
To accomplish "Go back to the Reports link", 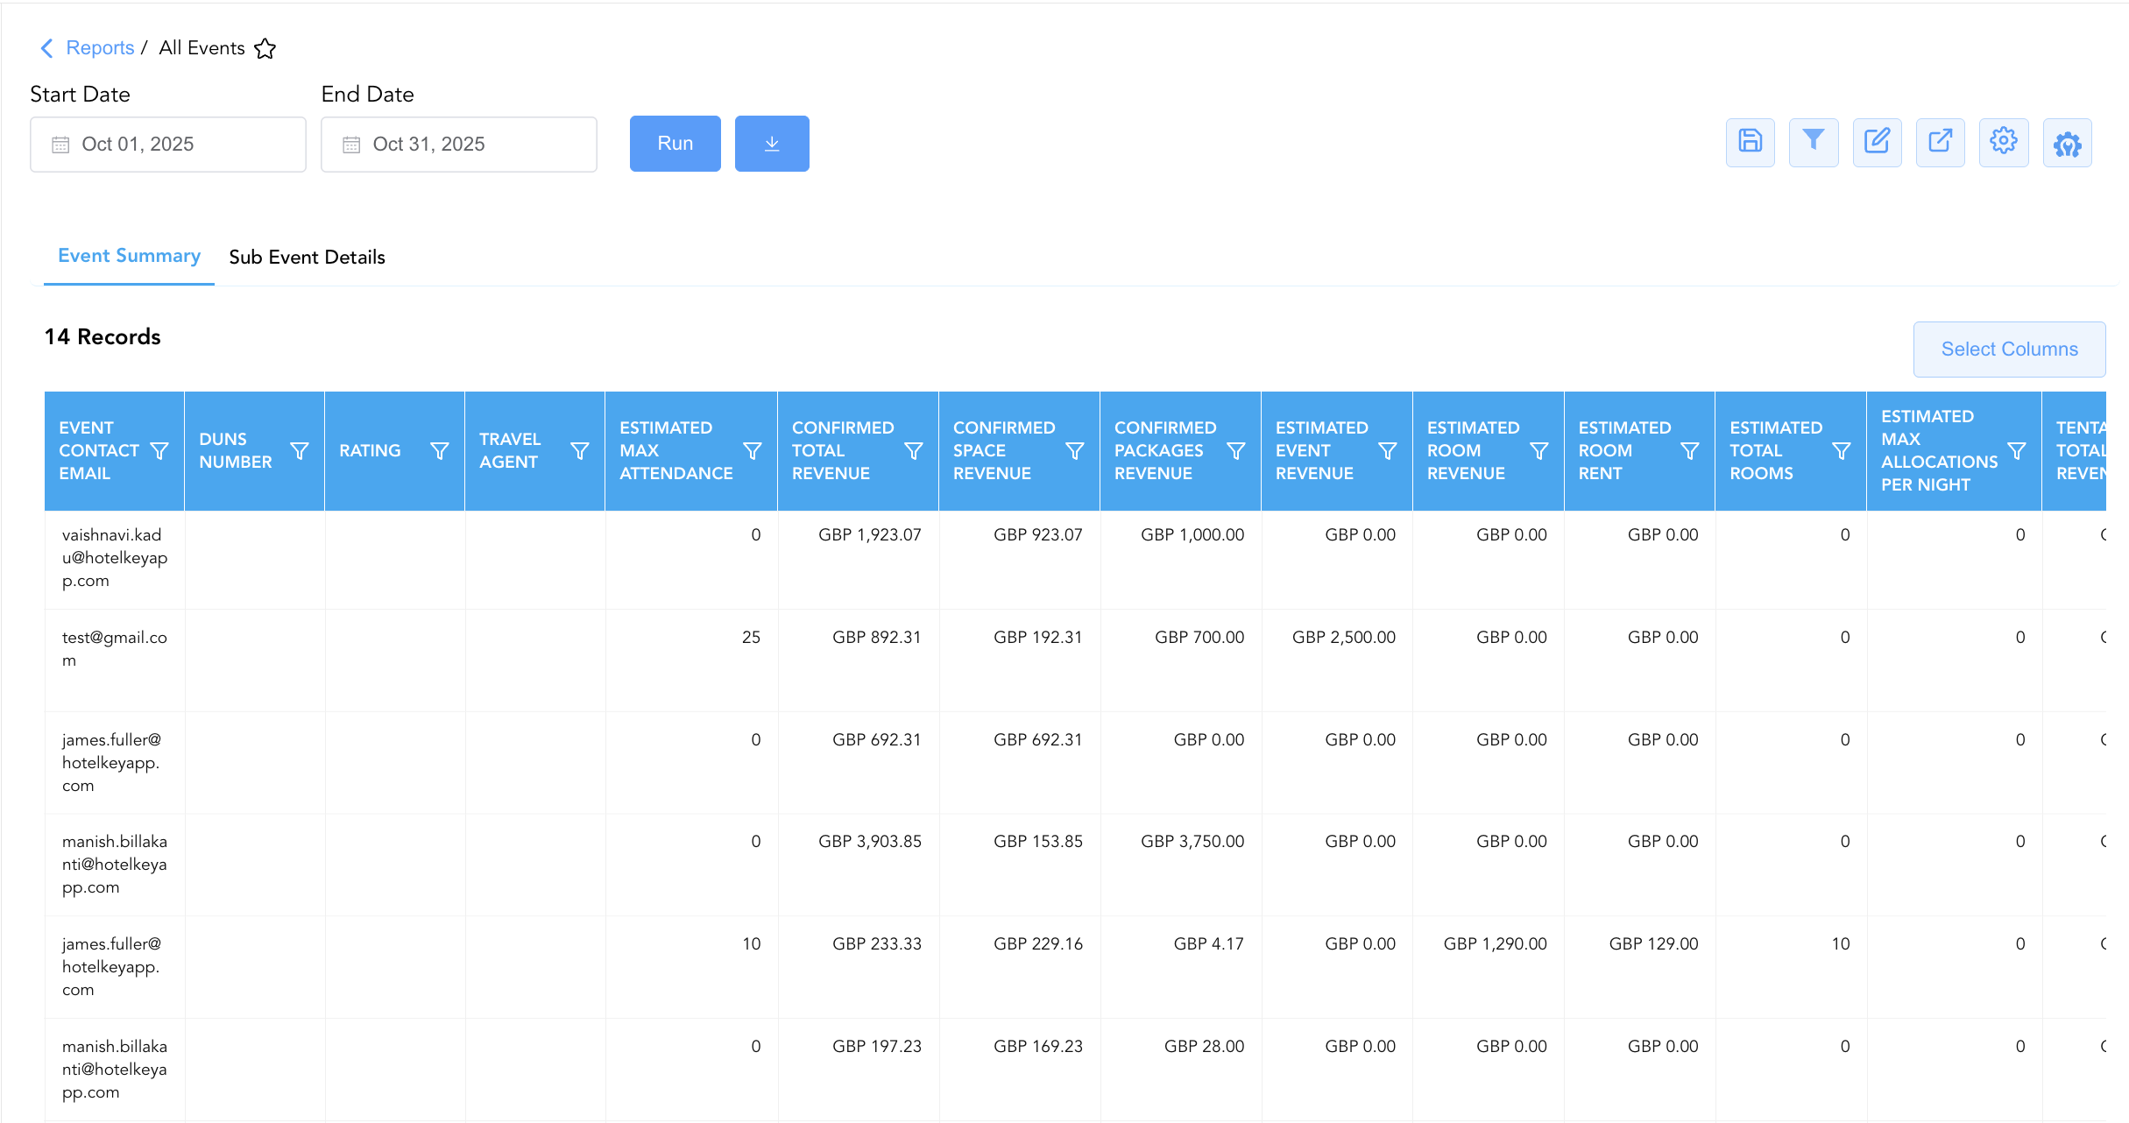I will coord(100,48).
